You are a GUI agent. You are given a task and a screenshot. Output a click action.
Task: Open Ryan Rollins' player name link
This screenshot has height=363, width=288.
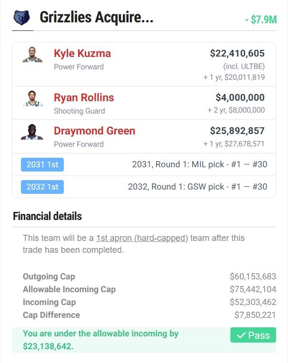point(84,97)
